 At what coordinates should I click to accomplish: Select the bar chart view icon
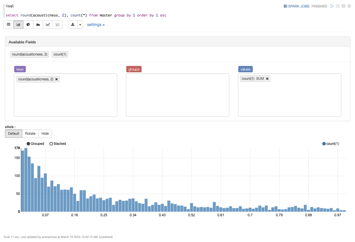18,25
